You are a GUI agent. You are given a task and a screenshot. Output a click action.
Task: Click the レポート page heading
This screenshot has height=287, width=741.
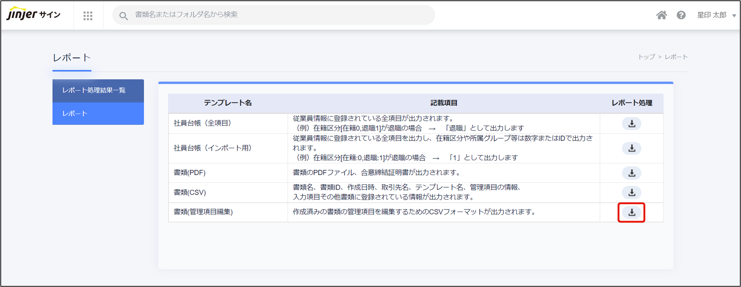point(72,58)
